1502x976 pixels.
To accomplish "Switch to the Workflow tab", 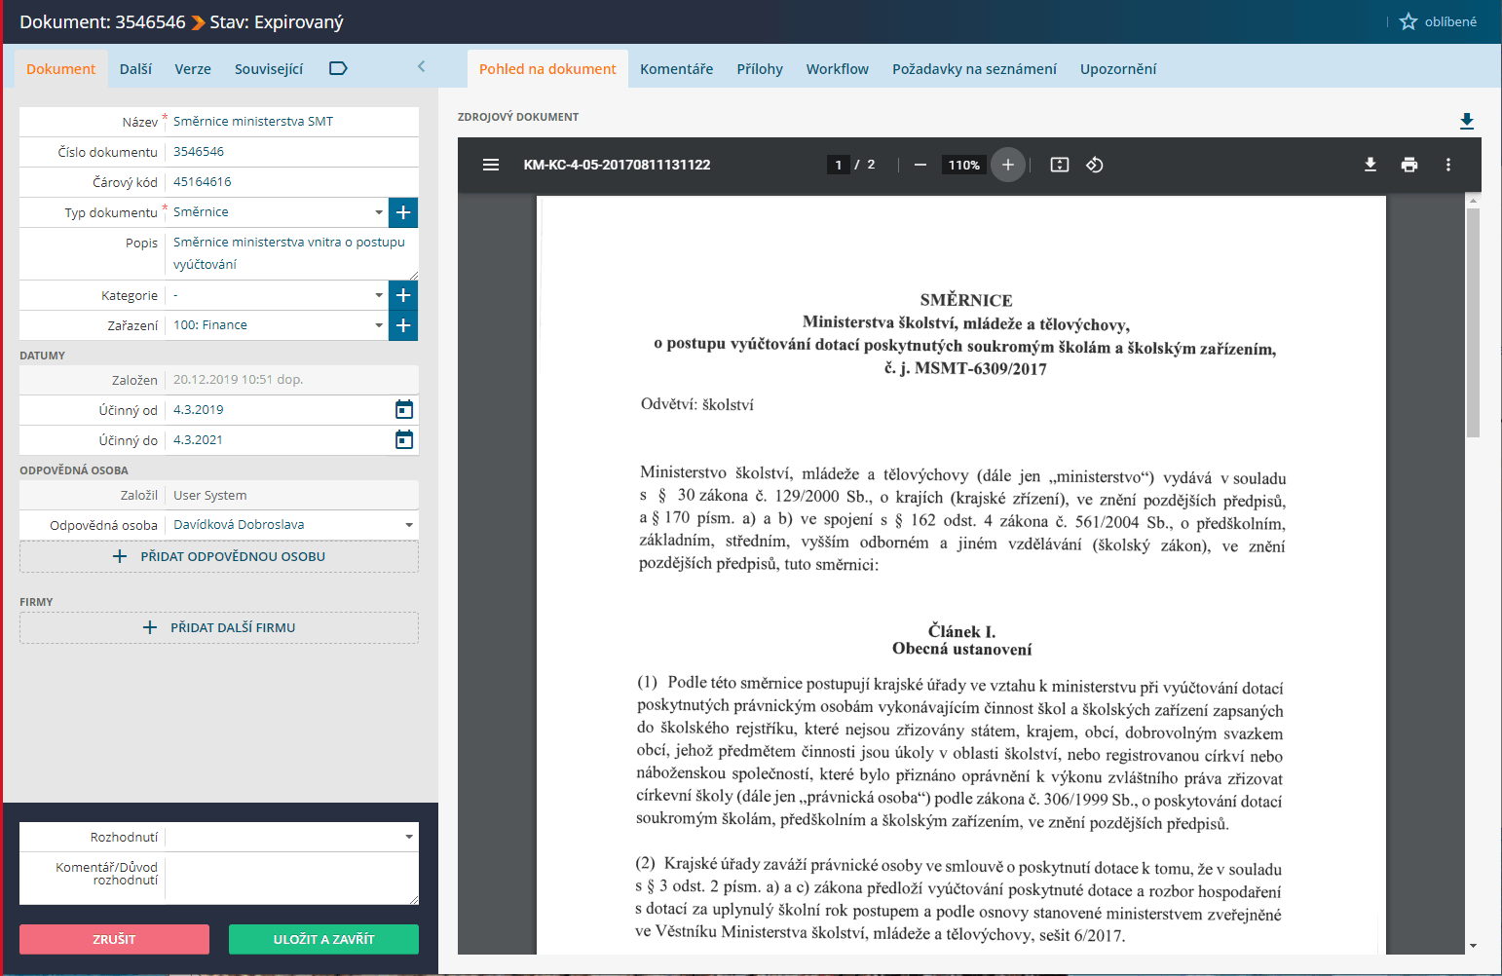I will pos(837,69).
